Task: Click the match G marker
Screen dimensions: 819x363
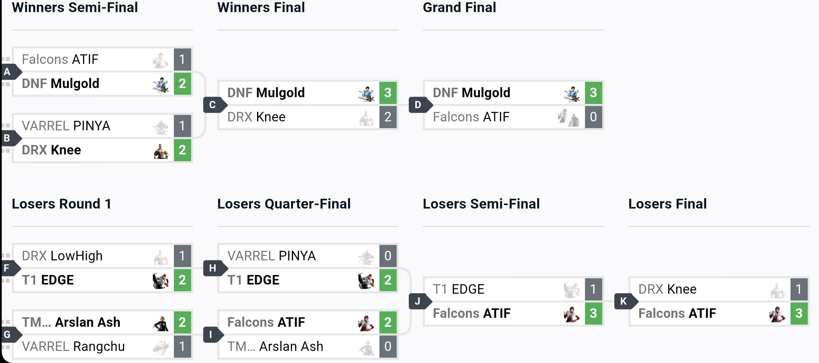Action: pos(9,335)
